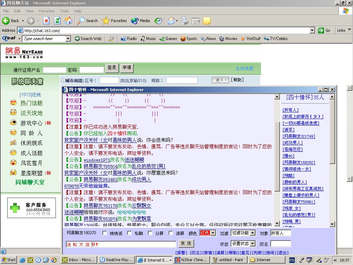Click the Mail envelope icon
353x265 pixels.
[x=171, y=21]
